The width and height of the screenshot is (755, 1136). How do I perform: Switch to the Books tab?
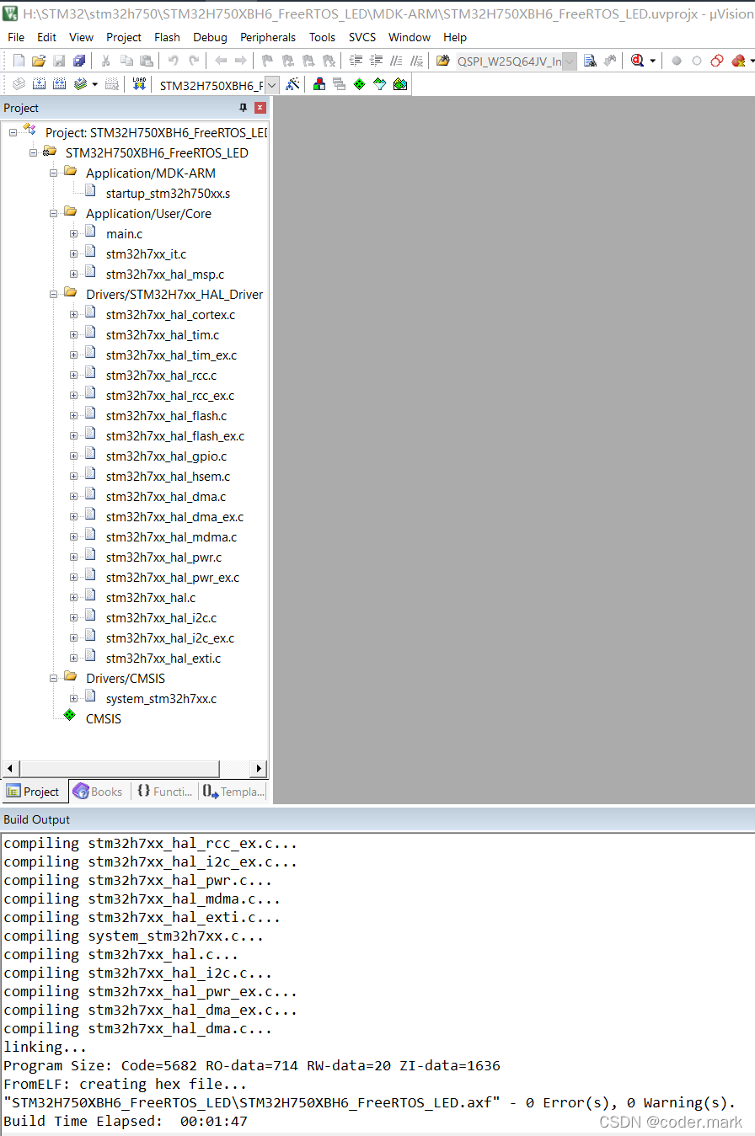[98, 792]
